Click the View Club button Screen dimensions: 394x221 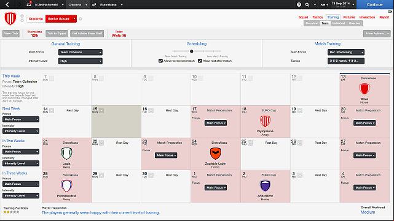point(11,34)
